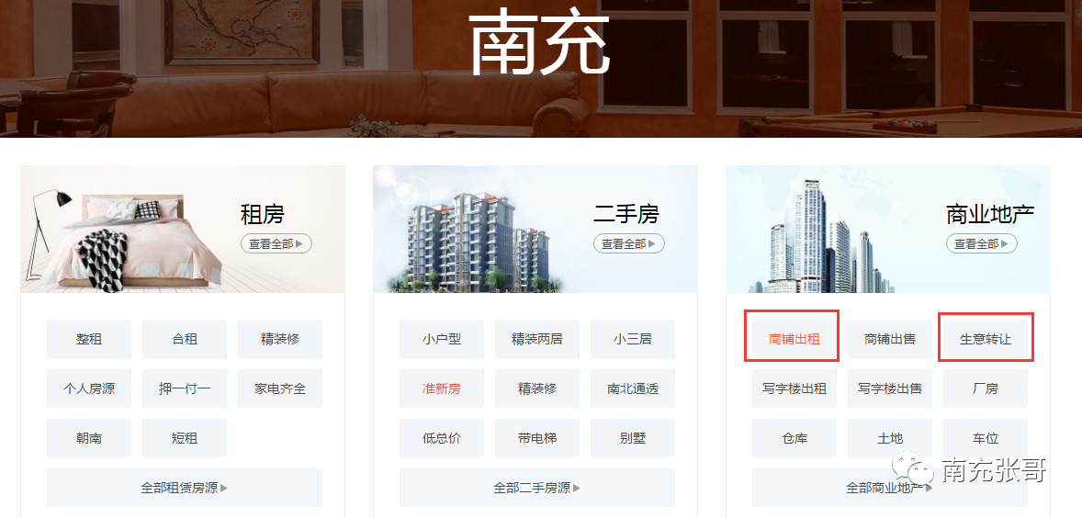Expand 全部租赁房源 list

[185, 488]
